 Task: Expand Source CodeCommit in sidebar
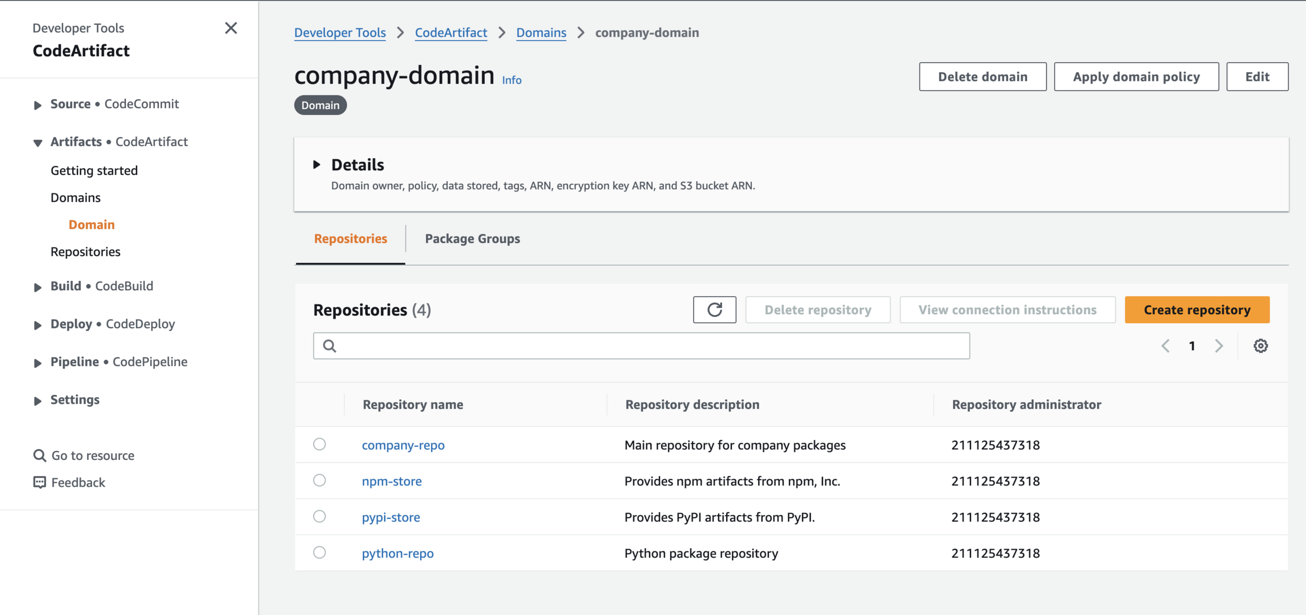pos(38,105)
